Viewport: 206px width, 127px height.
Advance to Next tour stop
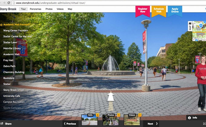click(x=152, y=124)
